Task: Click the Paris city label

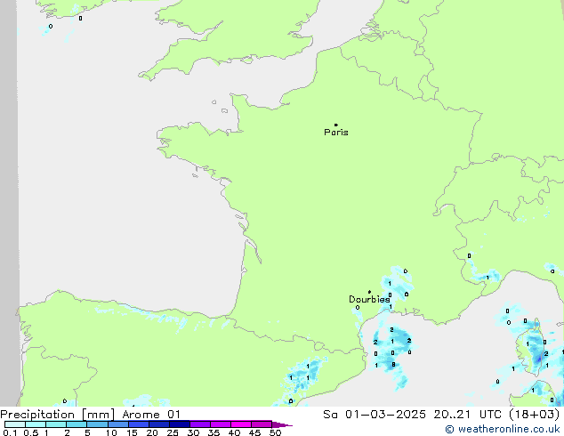Action: click(x=336, y=133)
